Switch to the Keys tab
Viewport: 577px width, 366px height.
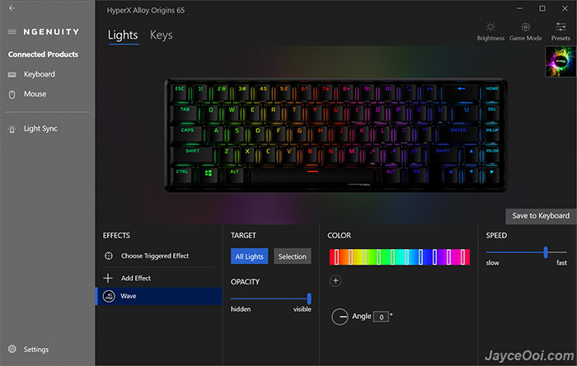162,35
